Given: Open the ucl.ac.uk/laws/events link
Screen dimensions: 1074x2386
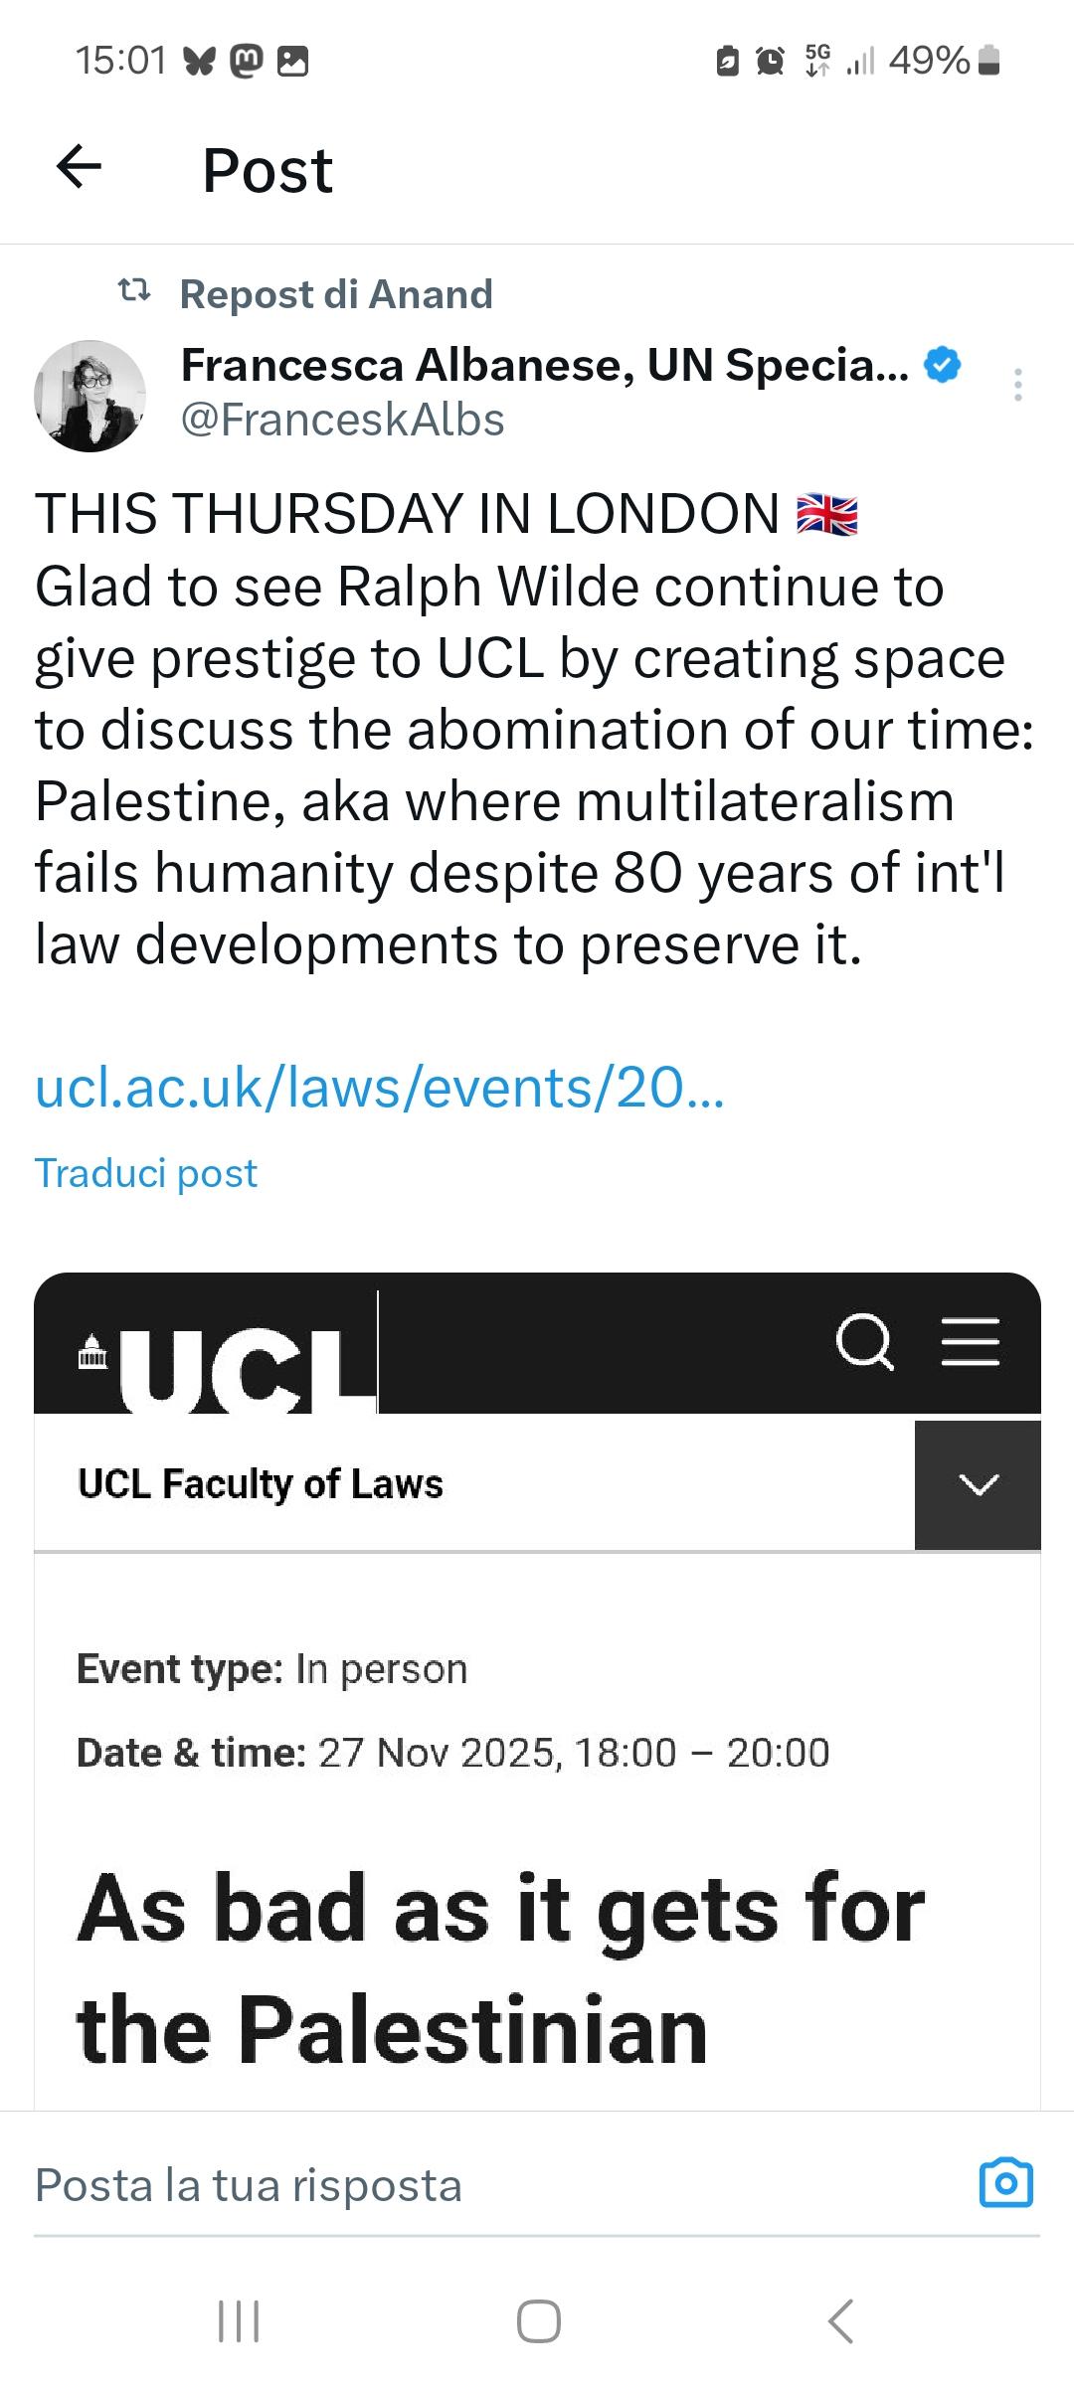Looking at the screenshot, I should pos(379,1088).
